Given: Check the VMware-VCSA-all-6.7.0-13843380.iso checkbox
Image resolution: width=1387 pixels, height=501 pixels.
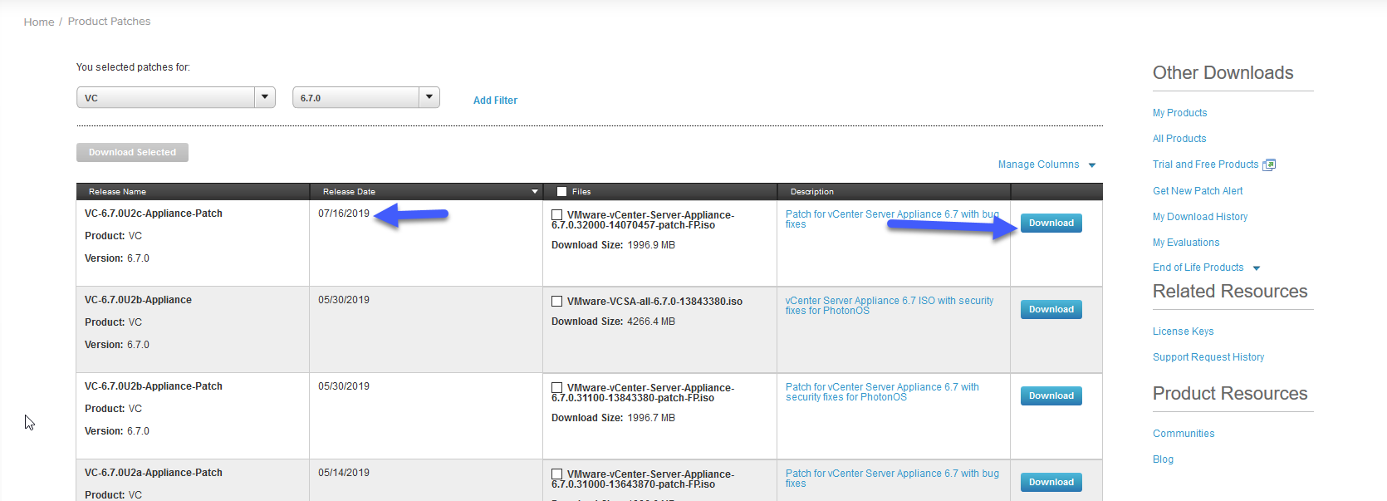Looking at the screenshot, I should coord(557,302).
